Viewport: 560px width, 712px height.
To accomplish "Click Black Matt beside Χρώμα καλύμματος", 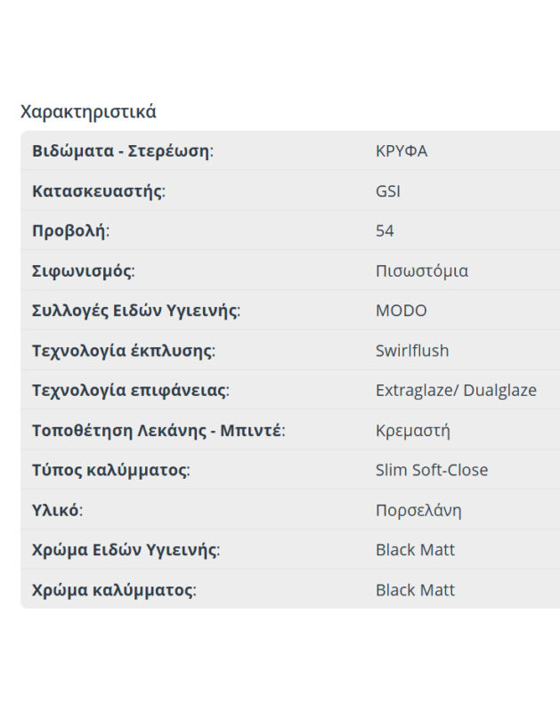I will coord(415,590).
